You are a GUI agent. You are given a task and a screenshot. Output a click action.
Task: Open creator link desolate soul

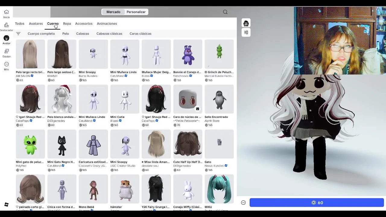tap(150, 166)
